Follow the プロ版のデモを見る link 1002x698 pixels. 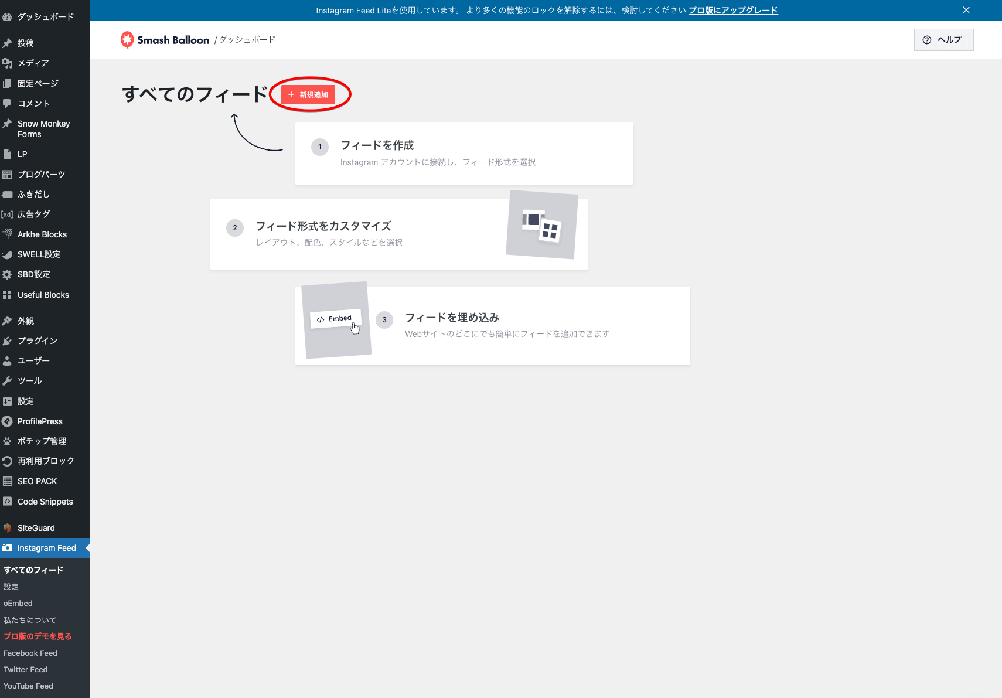(x=38, y=636)
